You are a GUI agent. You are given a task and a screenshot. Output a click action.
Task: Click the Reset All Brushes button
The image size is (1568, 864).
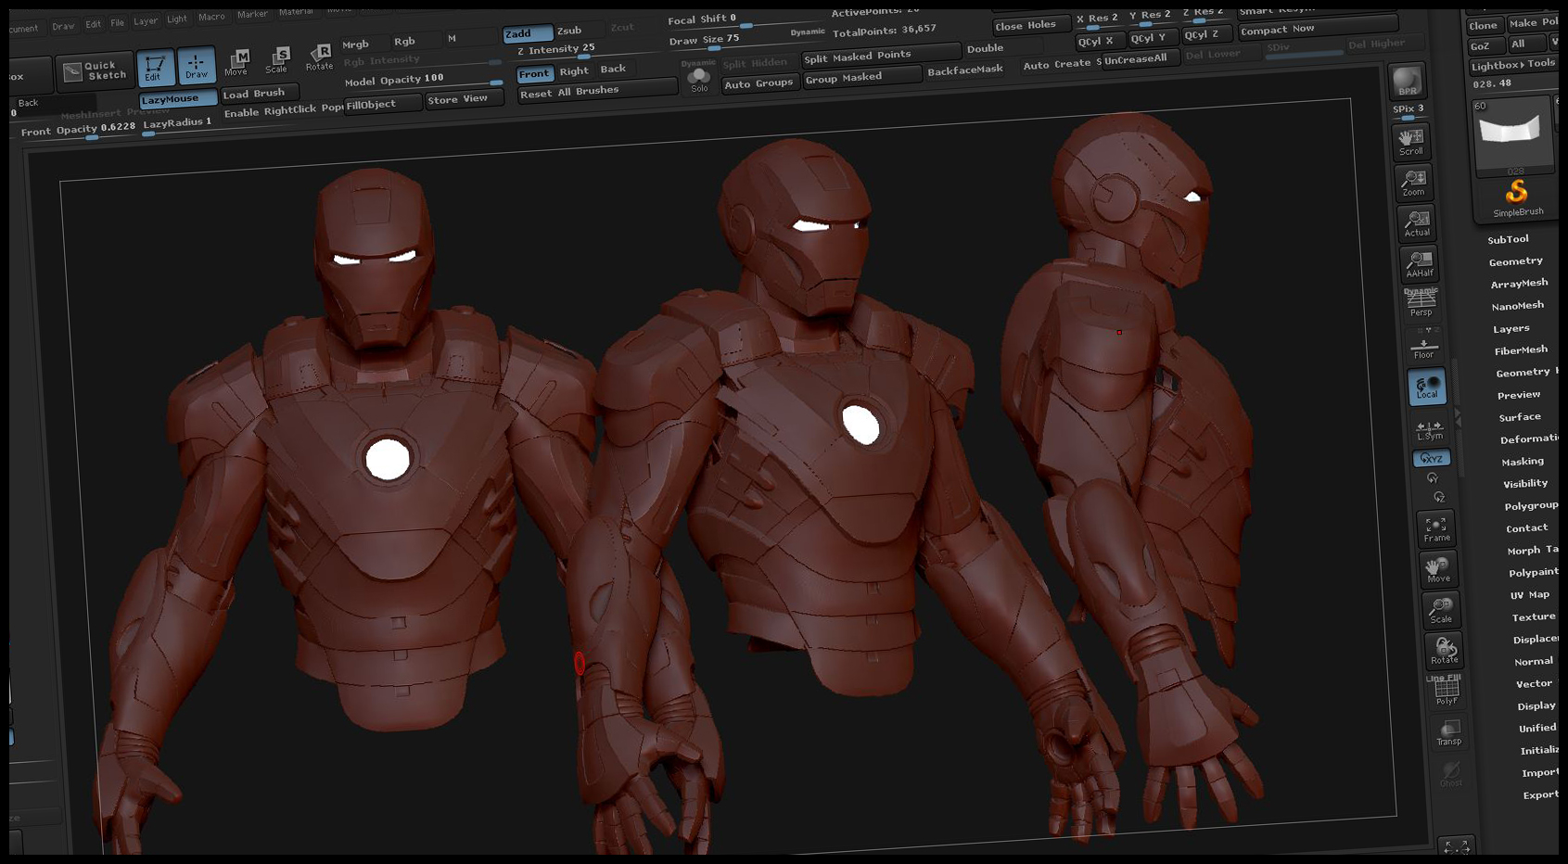(569, 92)
